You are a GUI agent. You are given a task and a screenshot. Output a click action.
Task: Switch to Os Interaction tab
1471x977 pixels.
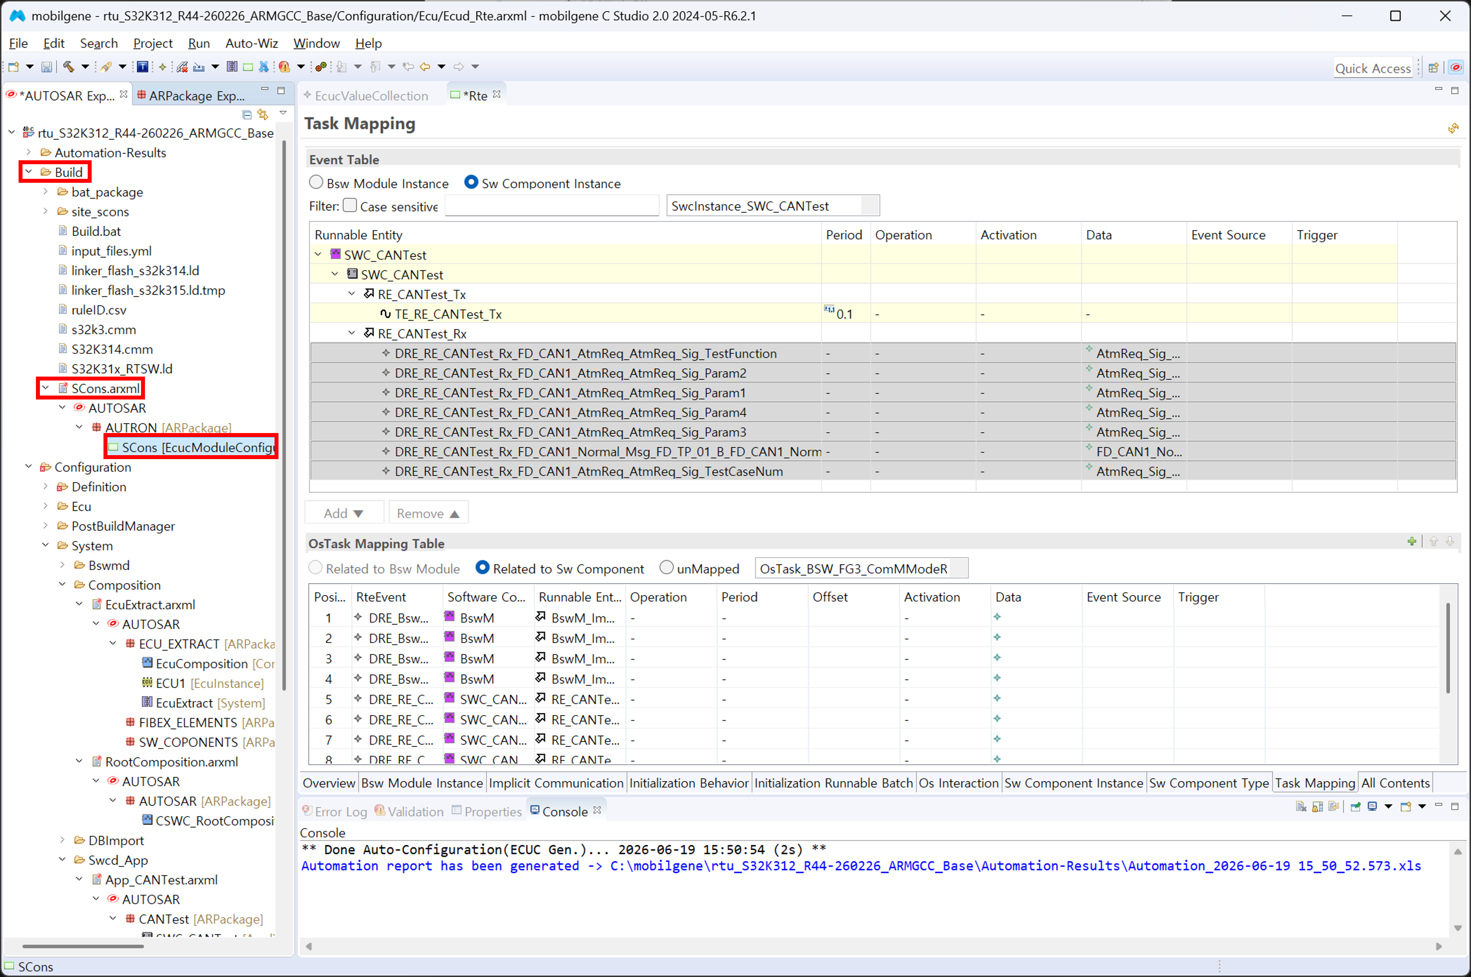(959, 783)
